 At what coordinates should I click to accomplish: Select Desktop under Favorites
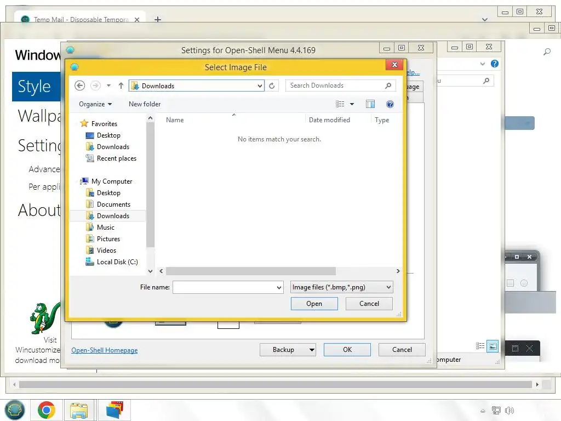[x=108, y=135]
